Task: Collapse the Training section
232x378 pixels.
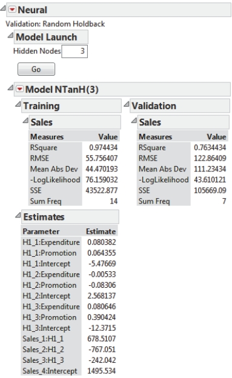Action: click(x=18, y=104)
